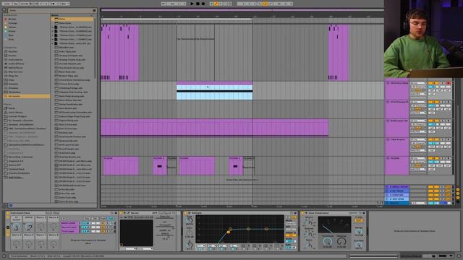Viewport: 463px width, 260px height.
Task: Deactivate the first track's orange activator
Action: pyautogui.click(x=433, y=84)
